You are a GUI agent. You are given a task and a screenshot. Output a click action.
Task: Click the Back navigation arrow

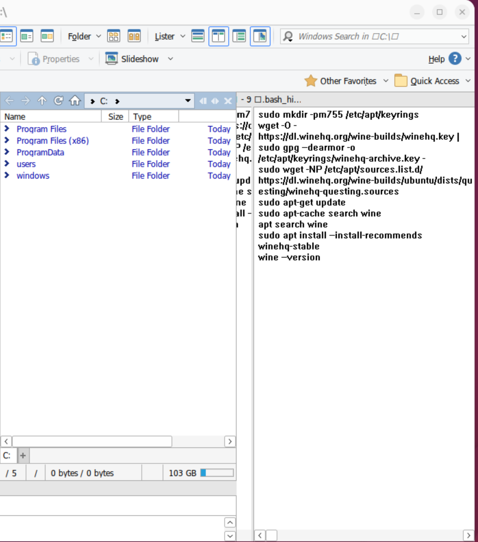[9, 101]
